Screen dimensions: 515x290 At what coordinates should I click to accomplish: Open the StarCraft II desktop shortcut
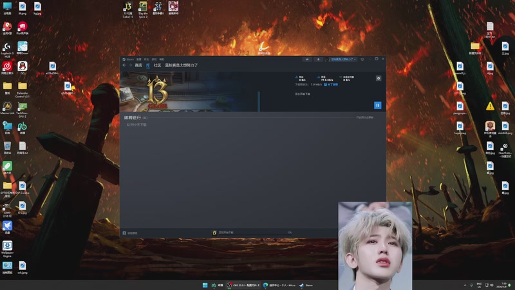(158, 8)
